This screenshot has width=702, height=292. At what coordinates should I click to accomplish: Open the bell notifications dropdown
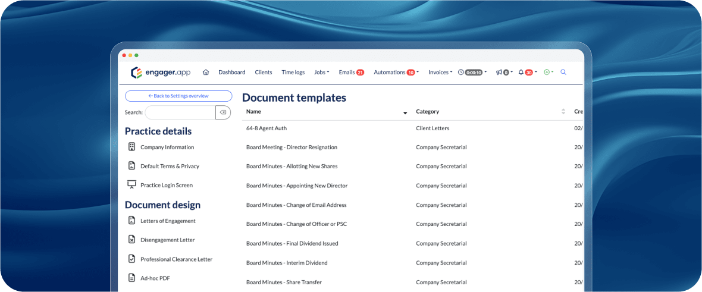(x=527, y=73)
